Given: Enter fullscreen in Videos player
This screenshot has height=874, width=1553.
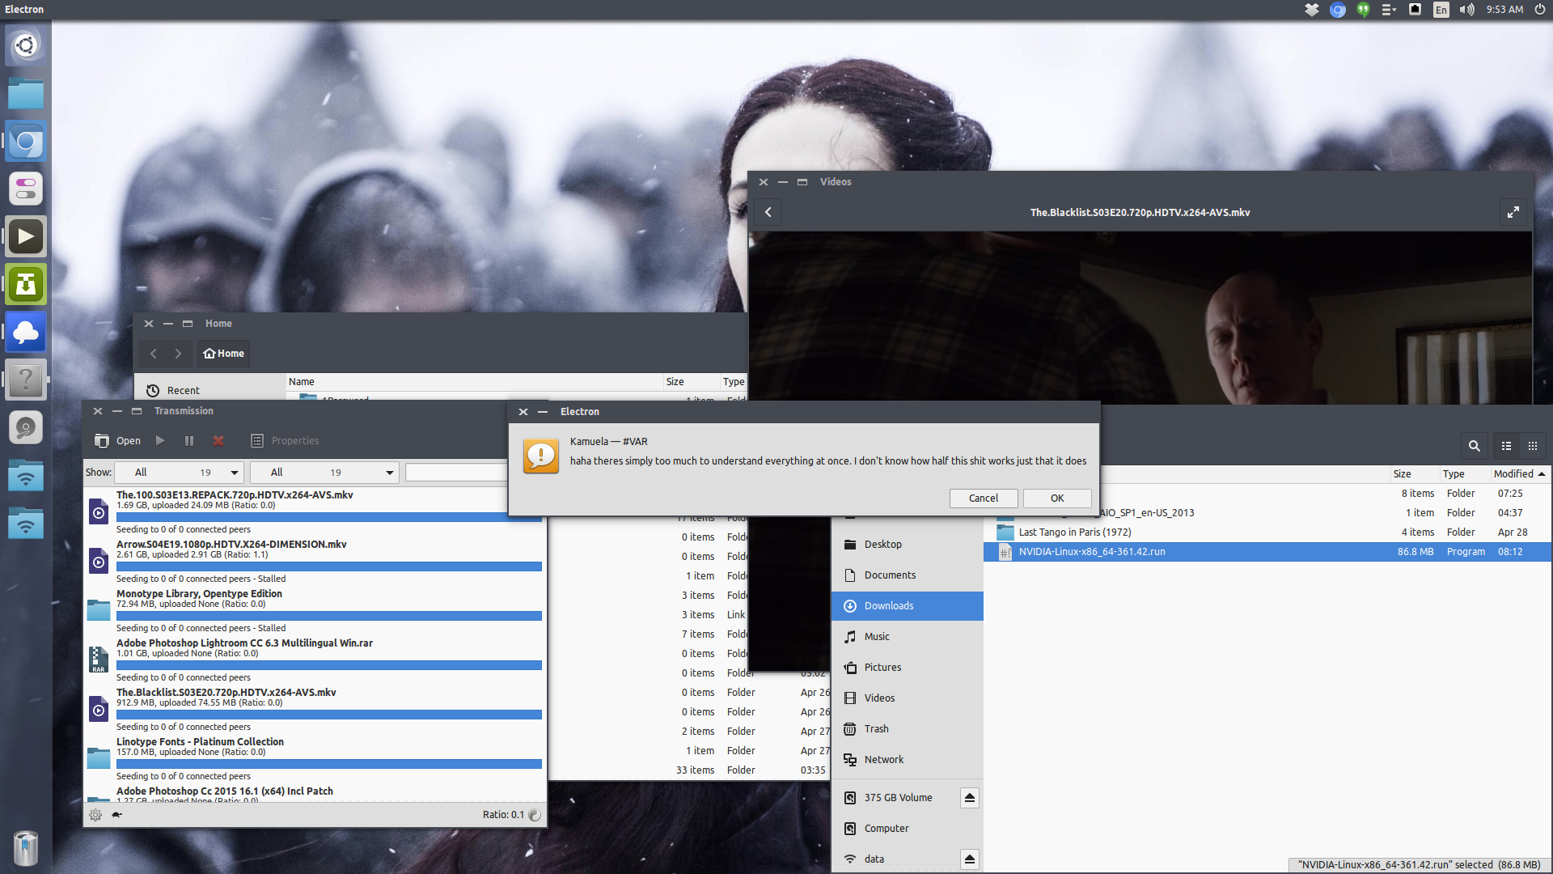Looking at the screenshot, I should click(1513, 213).
